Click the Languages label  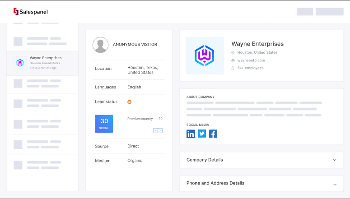click(105, 87)
